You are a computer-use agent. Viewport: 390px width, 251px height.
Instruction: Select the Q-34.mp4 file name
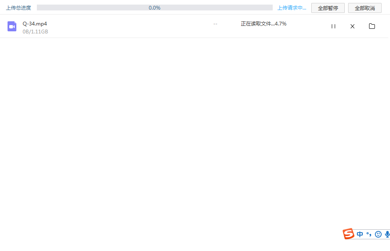pyautogui.click(x=35, y=23)
